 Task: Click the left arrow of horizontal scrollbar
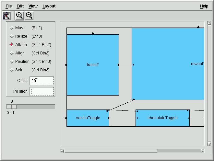pyautogui.click(x=62, y=151)
